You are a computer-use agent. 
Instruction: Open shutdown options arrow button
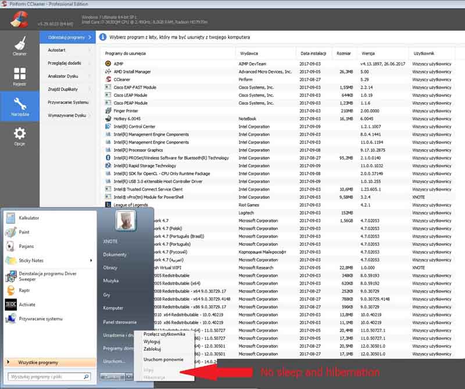(x=129, y=377)
